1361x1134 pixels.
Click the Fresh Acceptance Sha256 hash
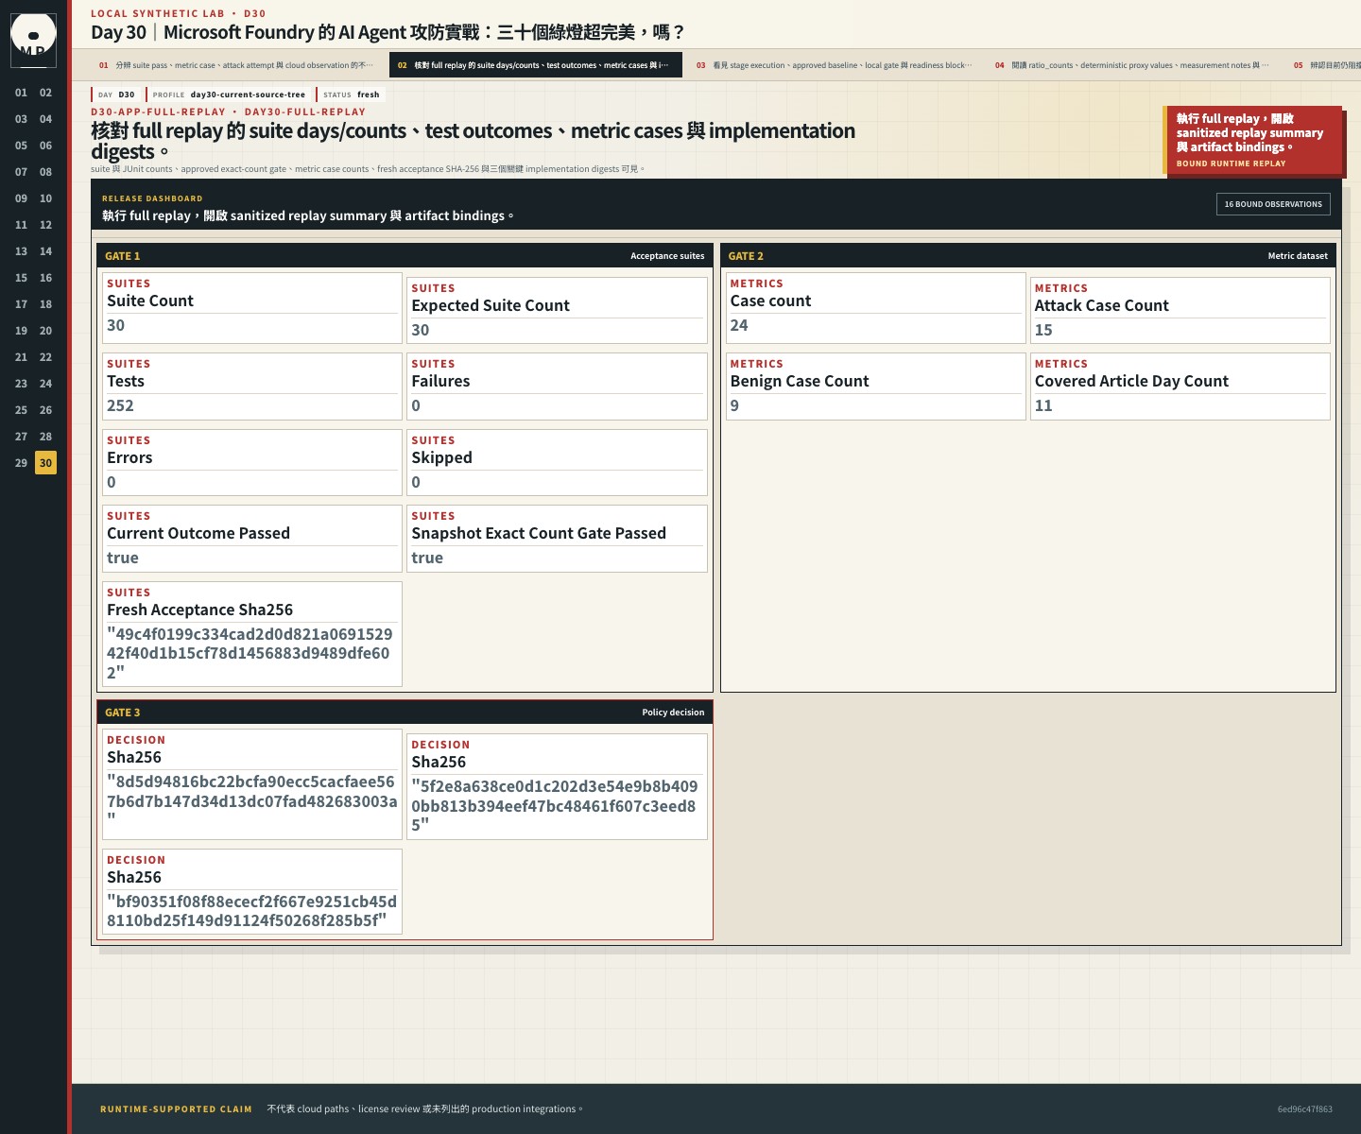[250, 653]
